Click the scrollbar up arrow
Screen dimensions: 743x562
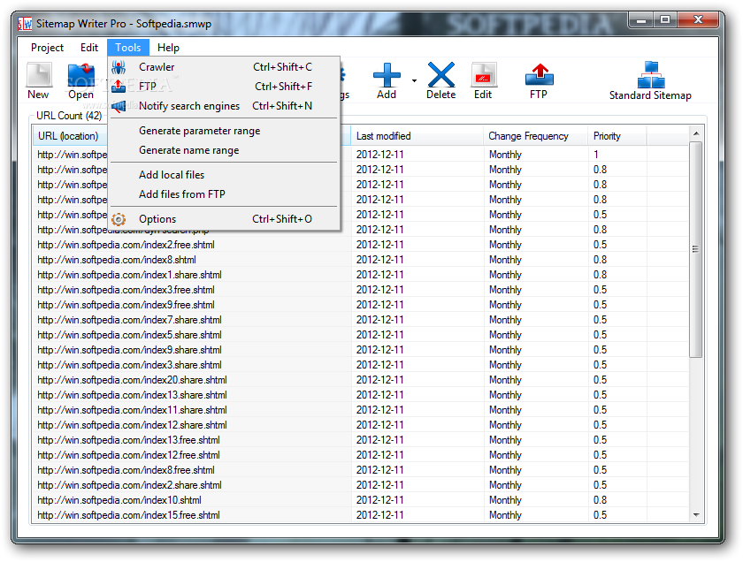coord(696,134)
